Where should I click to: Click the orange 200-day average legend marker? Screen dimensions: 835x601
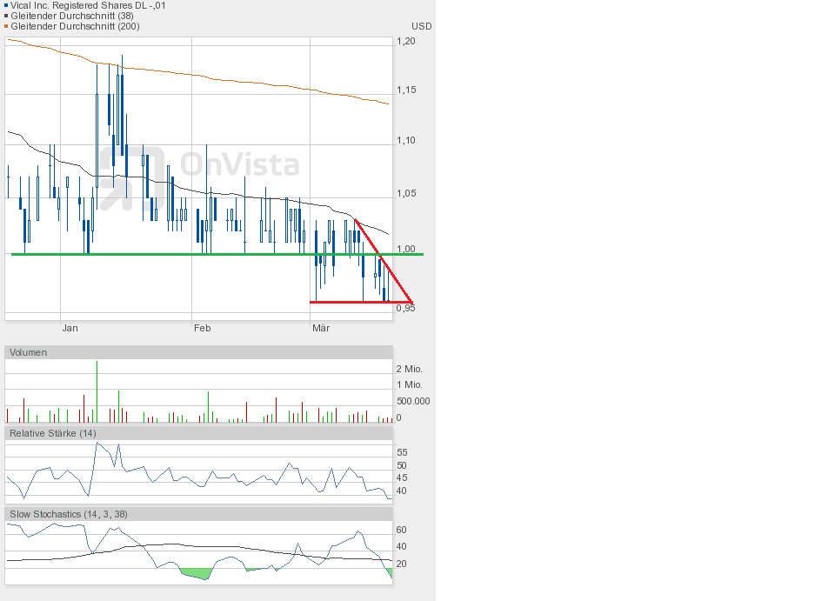coord(6,26)
